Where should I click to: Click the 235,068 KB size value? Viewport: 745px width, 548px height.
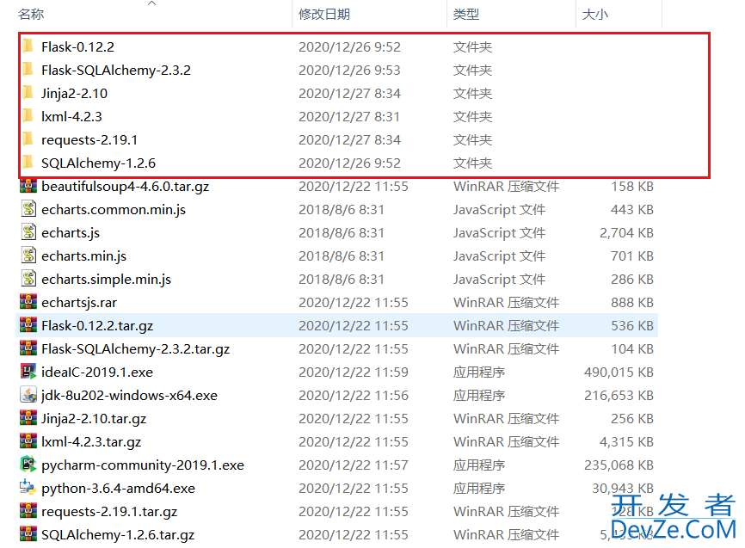pos(619,465)
